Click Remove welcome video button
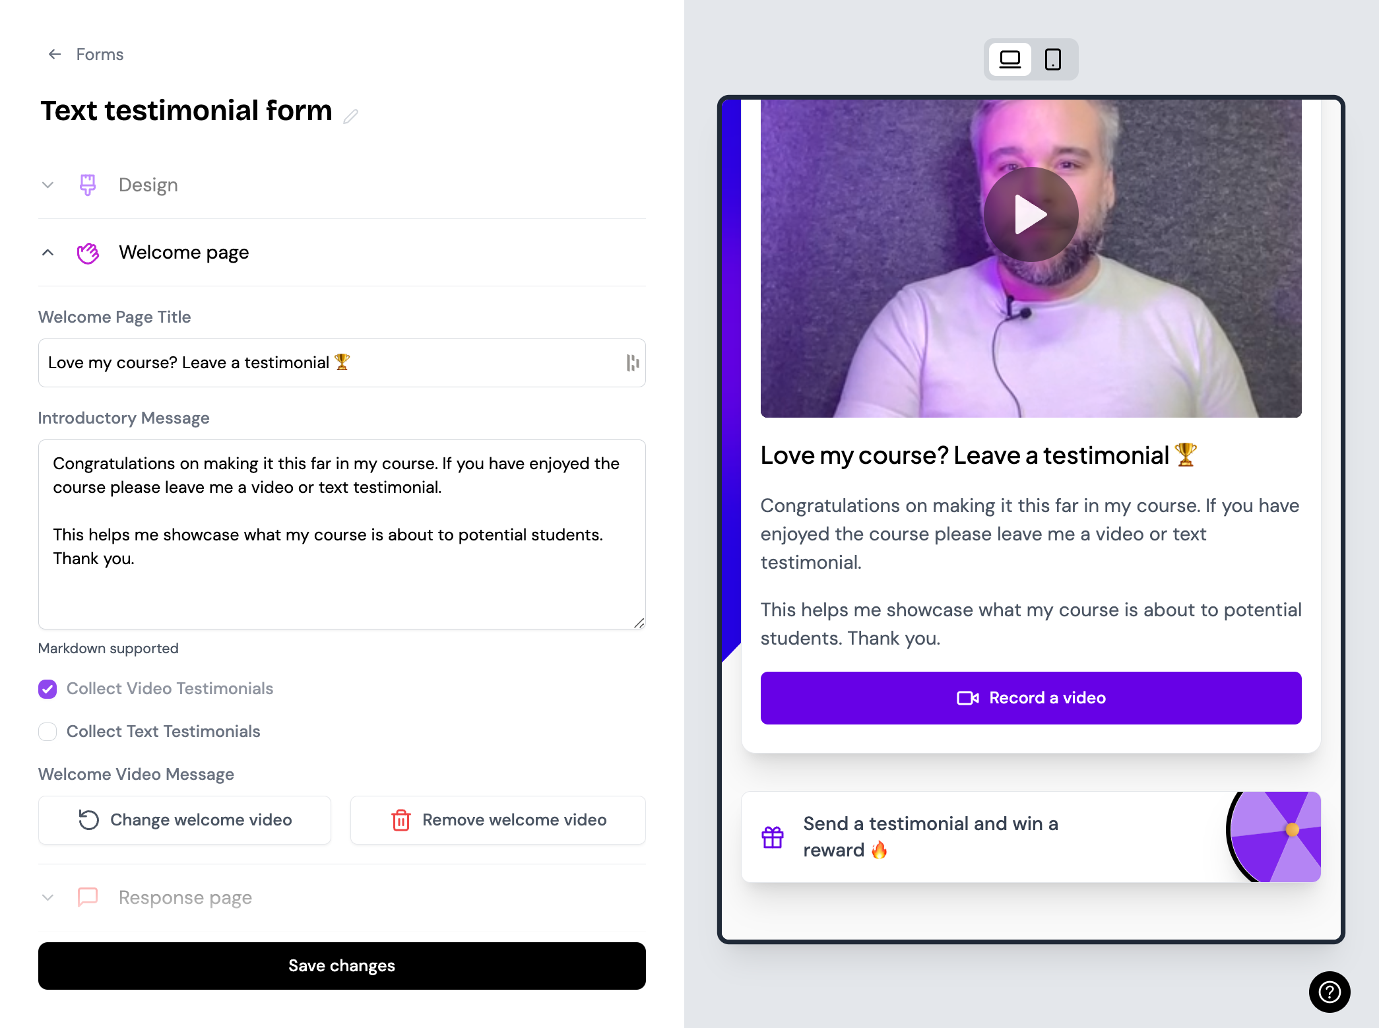 point(498,820)
